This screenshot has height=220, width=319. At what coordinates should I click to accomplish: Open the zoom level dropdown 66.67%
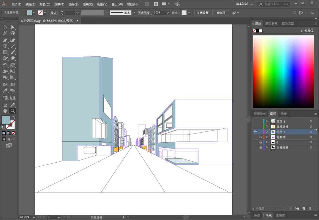click(x=34, y=217)
